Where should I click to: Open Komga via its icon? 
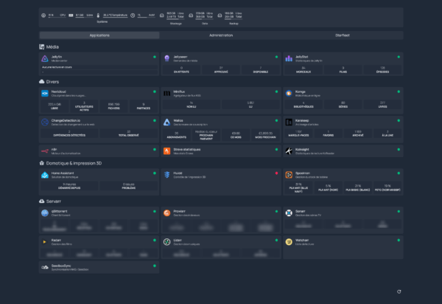click(x=289, y=94)
